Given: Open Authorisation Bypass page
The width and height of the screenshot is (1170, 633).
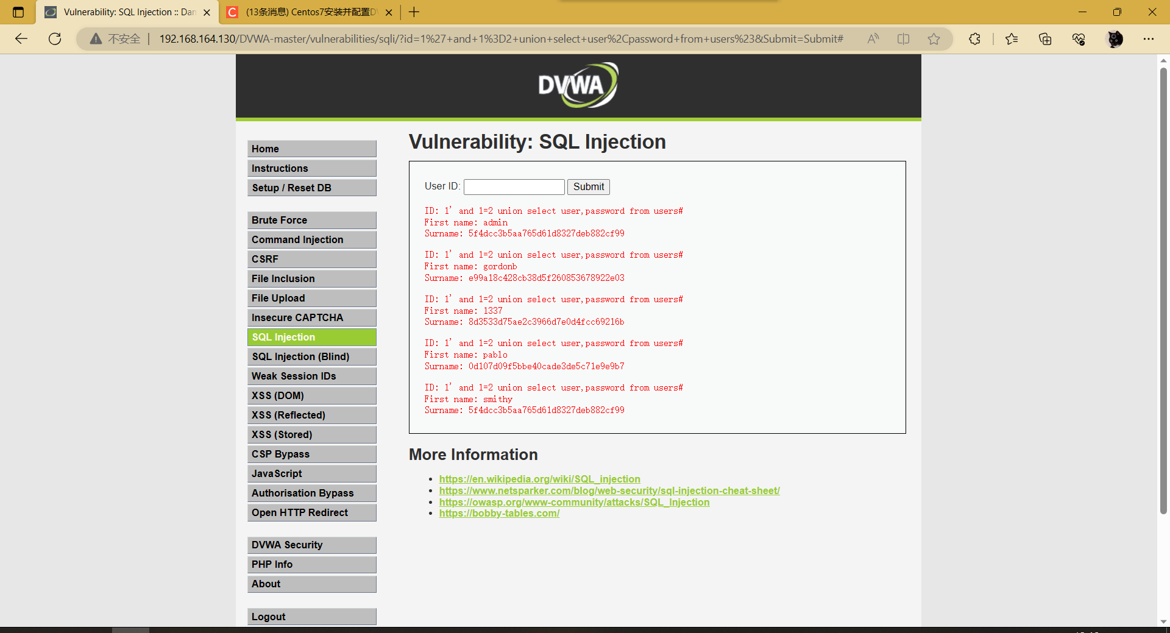Looking at the screenshot, I should (x=312, y=493).
